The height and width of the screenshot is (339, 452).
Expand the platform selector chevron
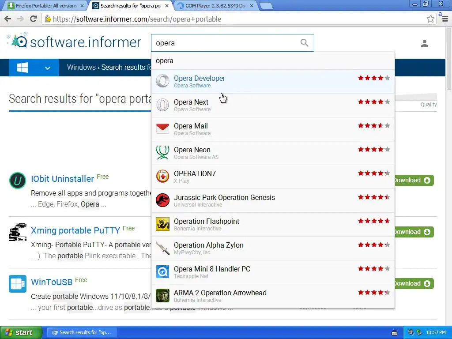48,68
